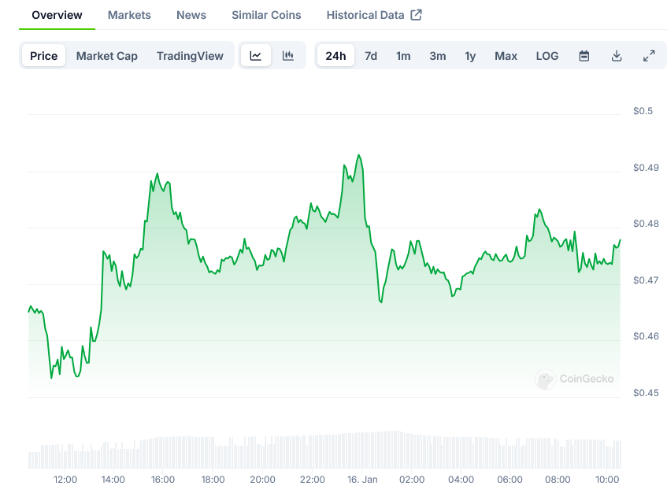Switch chart to TradingView mode
This screenshot has width=667, height=493.
[190, 56]
